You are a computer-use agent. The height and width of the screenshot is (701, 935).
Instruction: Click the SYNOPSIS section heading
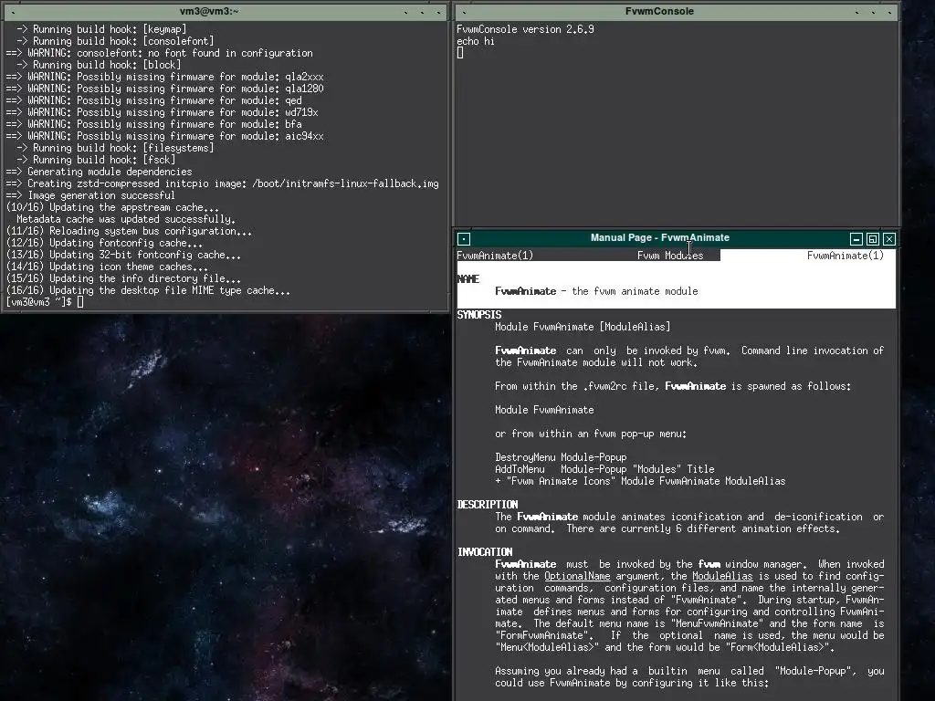tap(478, 315)
